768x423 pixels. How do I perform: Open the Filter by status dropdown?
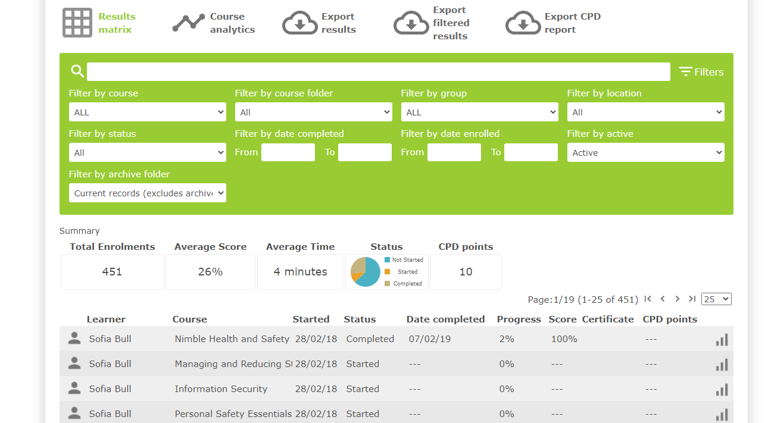coord(148,152)
